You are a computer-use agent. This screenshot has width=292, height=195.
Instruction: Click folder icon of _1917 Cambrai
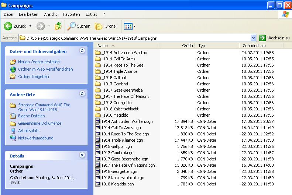coord(98,84)
